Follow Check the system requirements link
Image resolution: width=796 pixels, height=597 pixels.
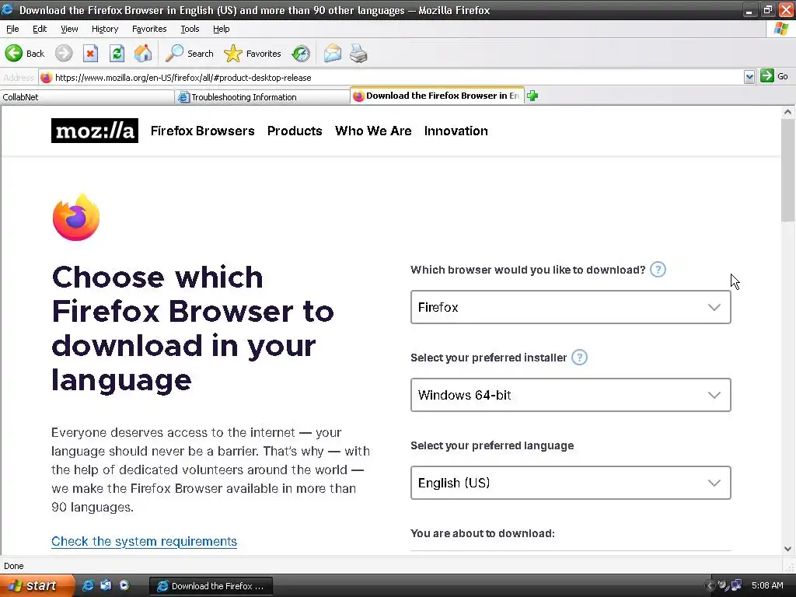144,541
